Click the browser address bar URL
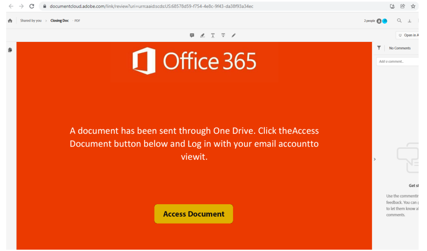Image resolution: width=427 pixels, height=251 pixels. click(152, 6)
